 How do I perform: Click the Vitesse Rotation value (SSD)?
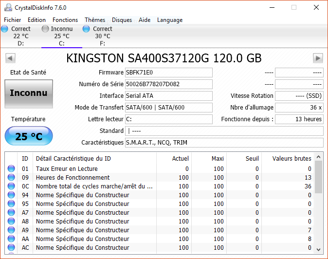coord(299,96)
